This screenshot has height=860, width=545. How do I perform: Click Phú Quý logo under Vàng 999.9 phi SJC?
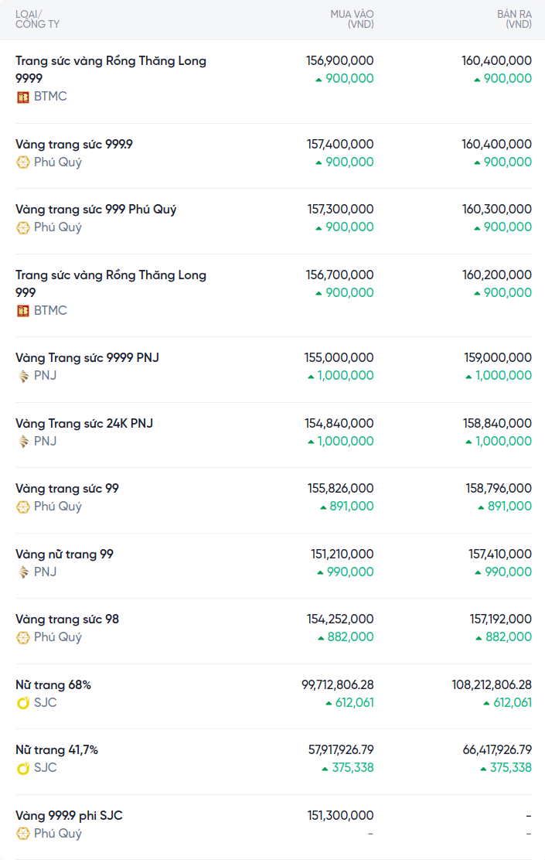point(23,834)
